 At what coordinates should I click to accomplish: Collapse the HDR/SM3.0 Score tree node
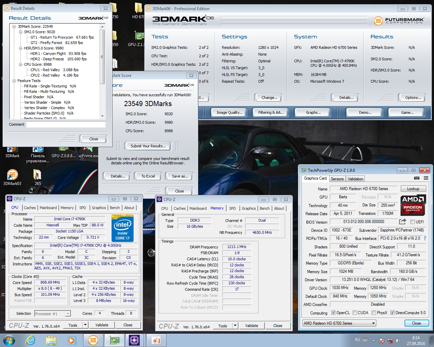[x=20, y=48]
